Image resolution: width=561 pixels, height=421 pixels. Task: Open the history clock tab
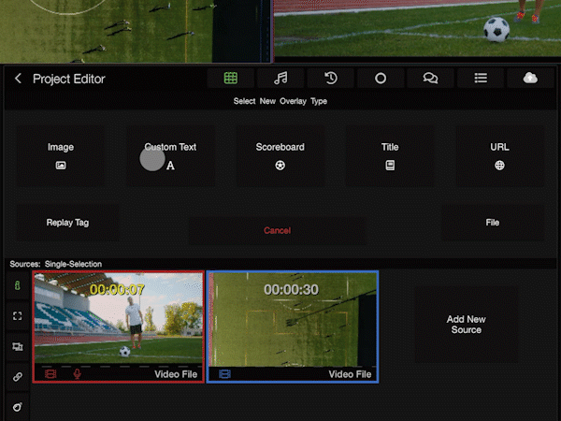[x=330, y=79]
